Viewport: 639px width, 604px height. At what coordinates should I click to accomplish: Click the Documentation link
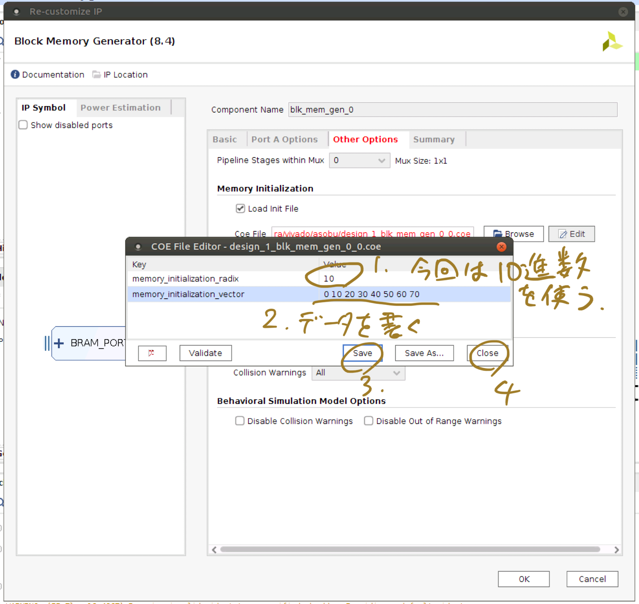tap(53, 75)
